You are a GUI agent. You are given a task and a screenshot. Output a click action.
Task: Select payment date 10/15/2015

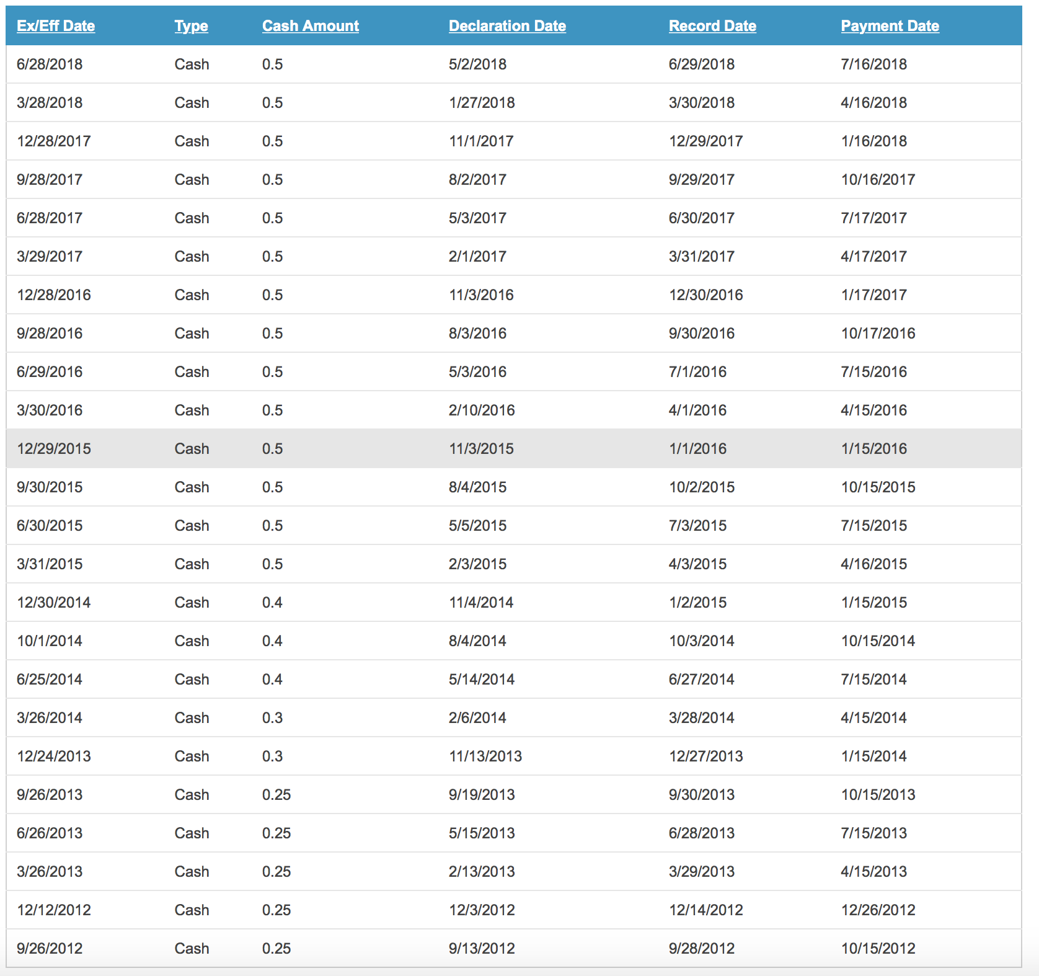[x=878, y=487]
